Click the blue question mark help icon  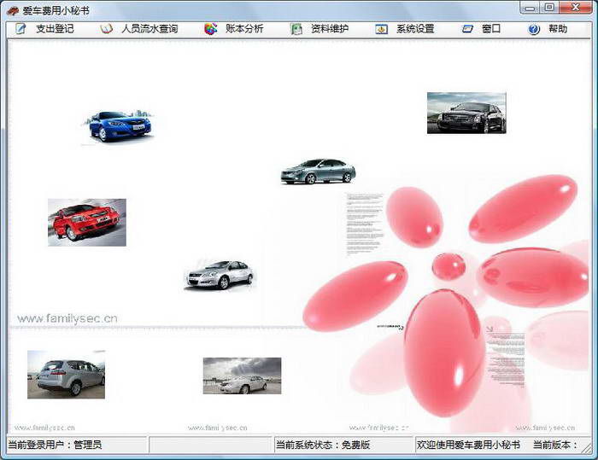point(534,29)
